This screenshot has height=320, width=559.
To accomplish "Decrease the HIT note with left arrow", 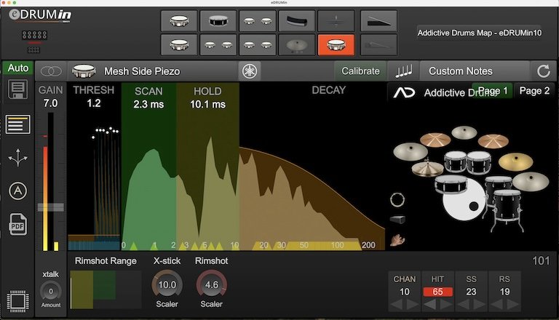I will (429, 305).
